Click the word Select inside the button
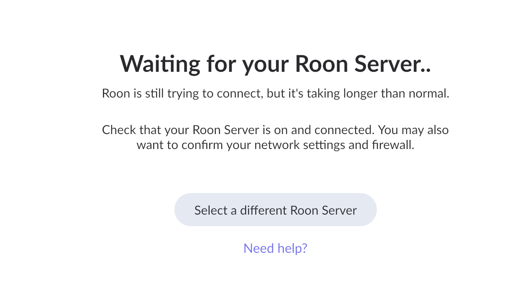518x308 pixels. coord(211,210)
